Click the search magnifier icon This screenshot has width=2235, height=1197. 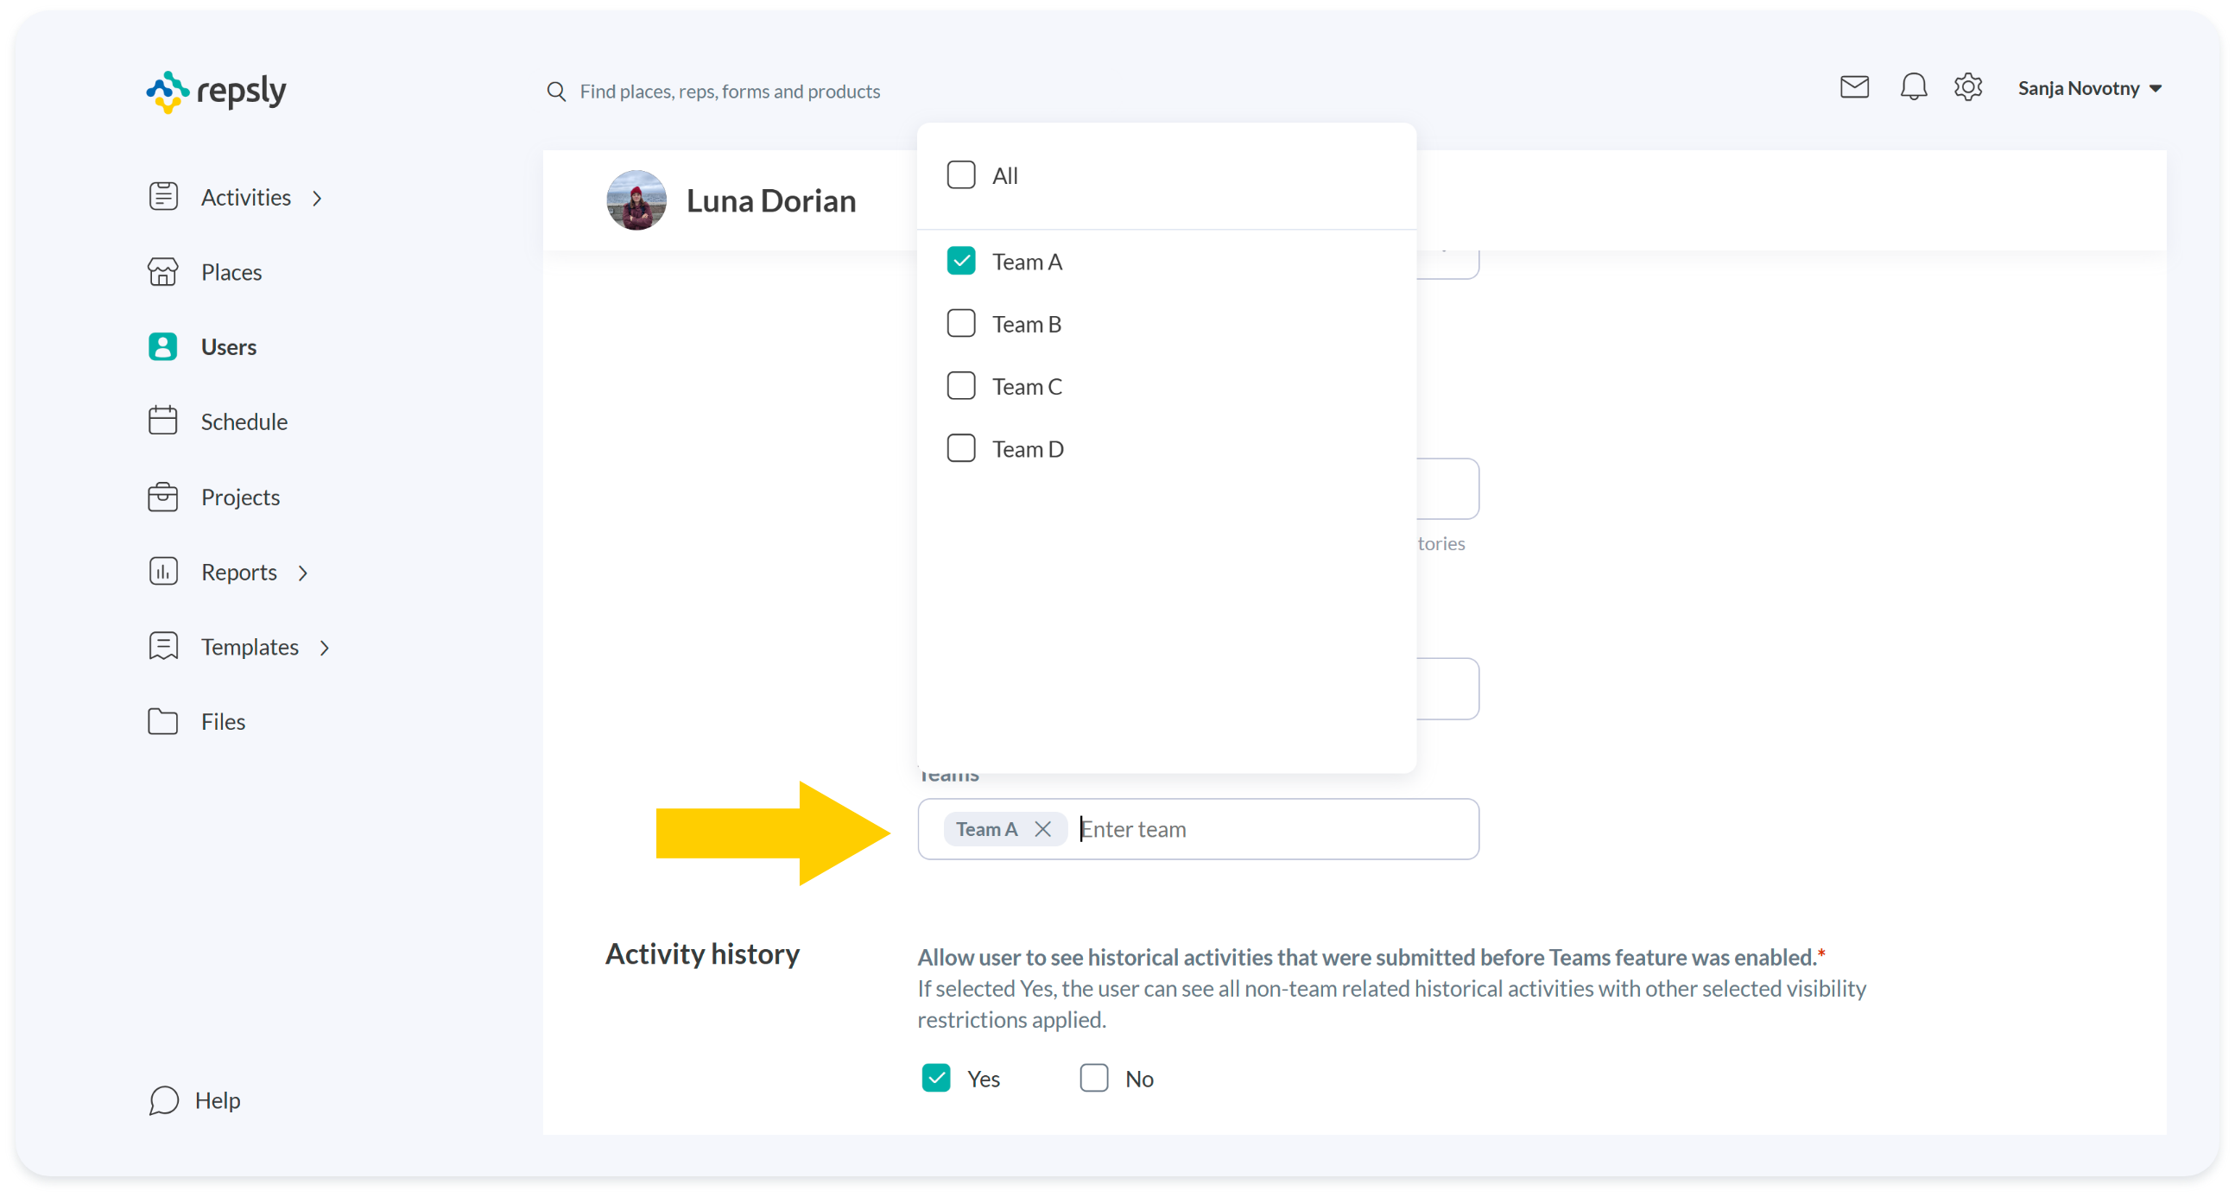point(556,91)
